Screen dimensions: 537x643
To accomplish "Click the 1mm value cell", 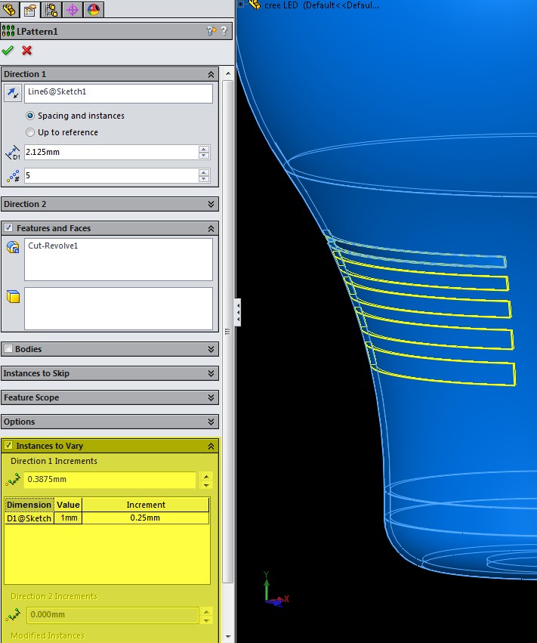I will (68, 518).
